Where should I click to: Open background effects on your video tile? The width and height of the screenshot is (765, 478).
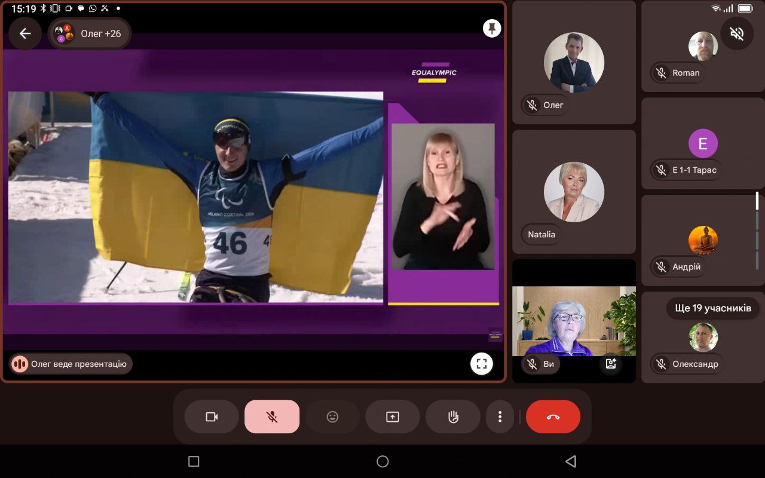(611, 363)
